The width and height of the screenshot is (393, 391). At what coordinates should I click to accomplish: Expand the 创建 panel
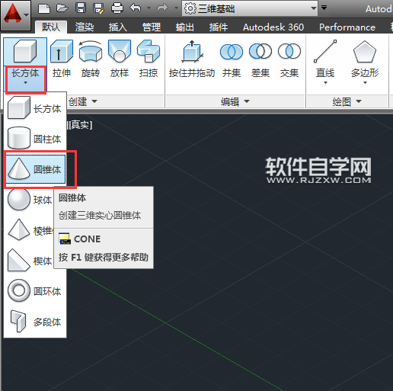pyautogui.click(x=83, y=101)
